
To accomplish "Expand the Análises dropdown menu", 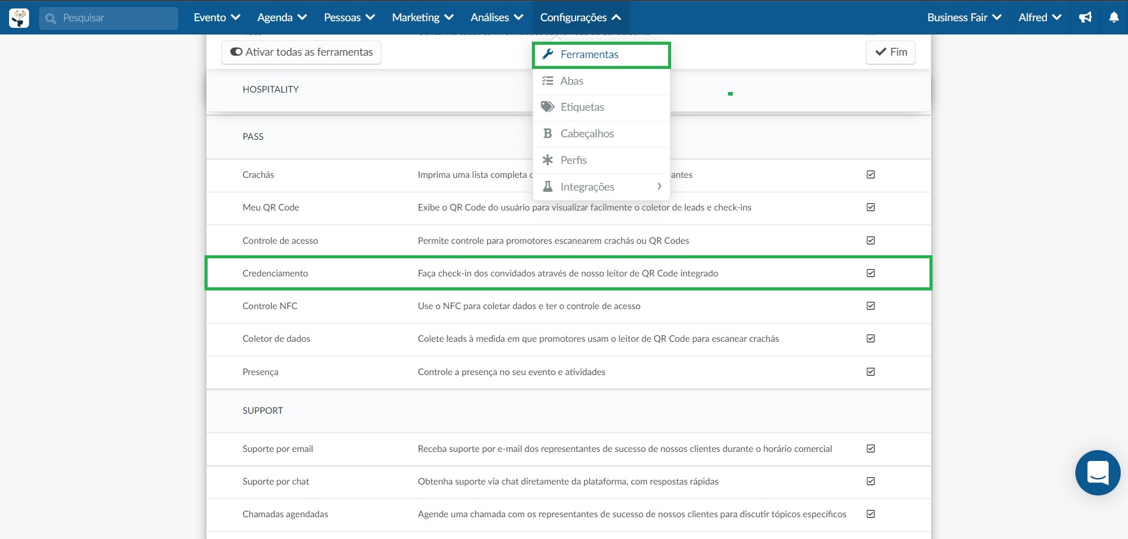I will [497, 18].
